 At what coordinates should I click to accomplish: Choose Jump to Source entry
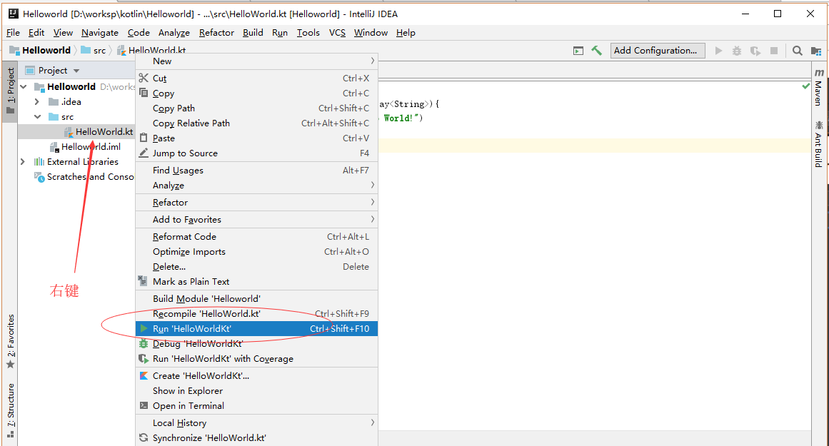coord(256,153)
